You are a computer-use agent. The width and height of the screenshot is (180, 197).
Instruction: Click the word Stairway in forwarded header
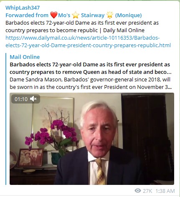tap(93, 15)
